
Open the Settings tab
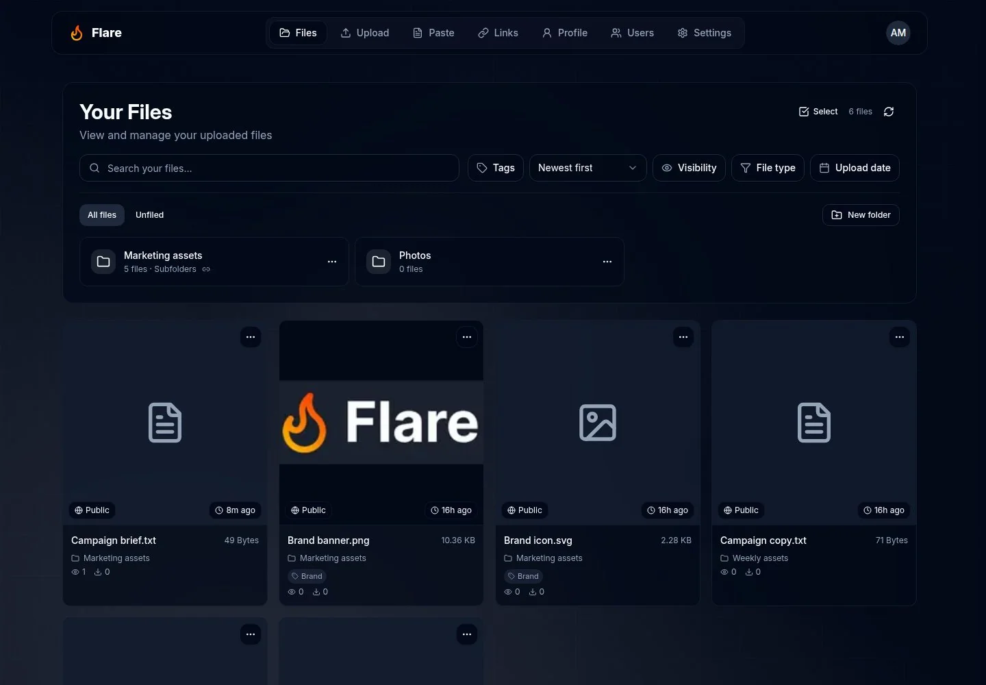pos(705,33)
